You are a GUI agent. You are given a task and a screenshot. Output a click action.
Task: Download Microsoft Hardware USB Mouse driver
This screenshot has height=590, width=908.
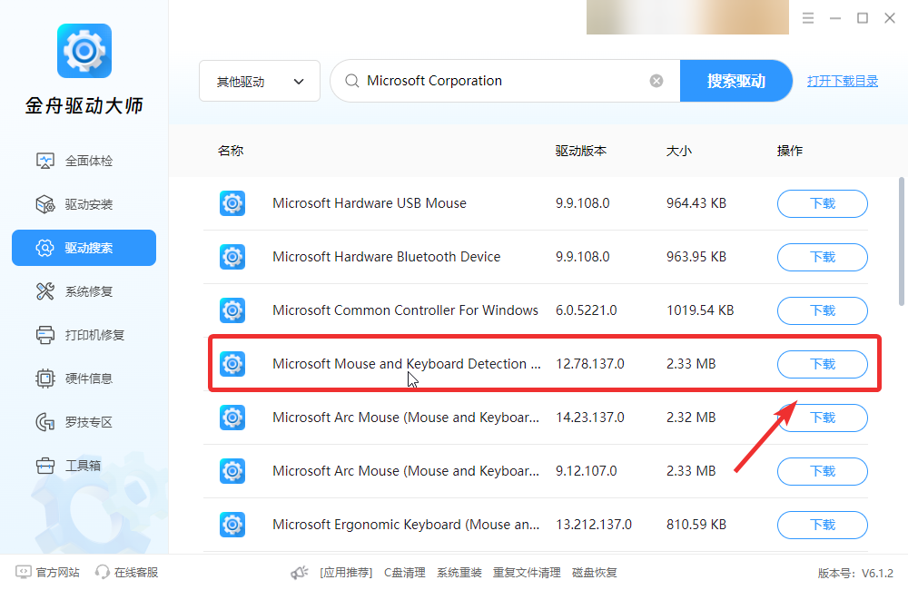(x=823, y=204)
